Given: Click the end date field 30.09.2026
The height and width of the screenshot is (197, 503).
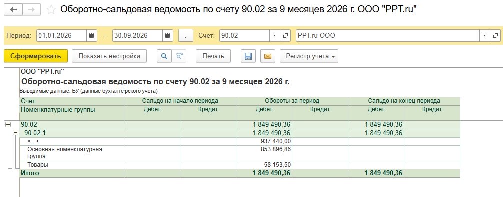Looking at the screenshot, I should click(x=137, y=35).
